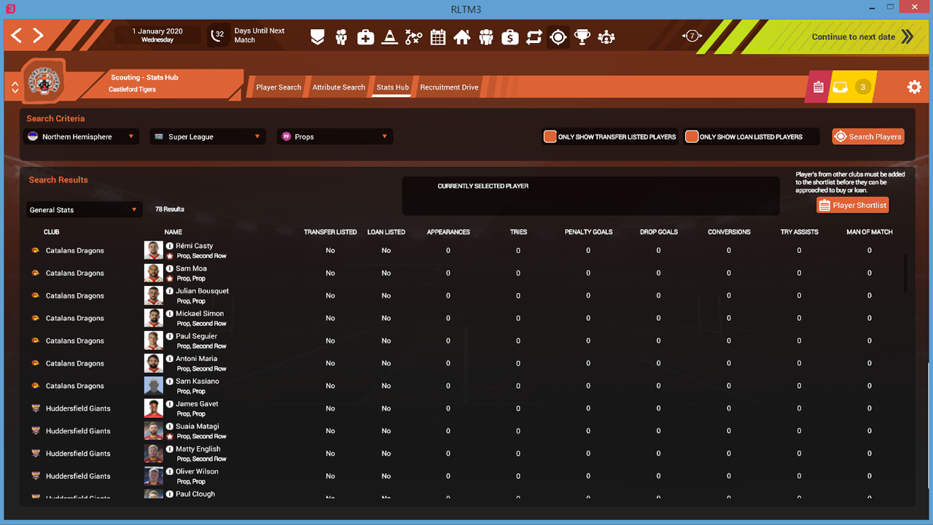The width and height of the screenshot is (933, 525).
Task: Click info icon beside Suaia Matagi
Action: pyautogui.click(x=170, y=427)
